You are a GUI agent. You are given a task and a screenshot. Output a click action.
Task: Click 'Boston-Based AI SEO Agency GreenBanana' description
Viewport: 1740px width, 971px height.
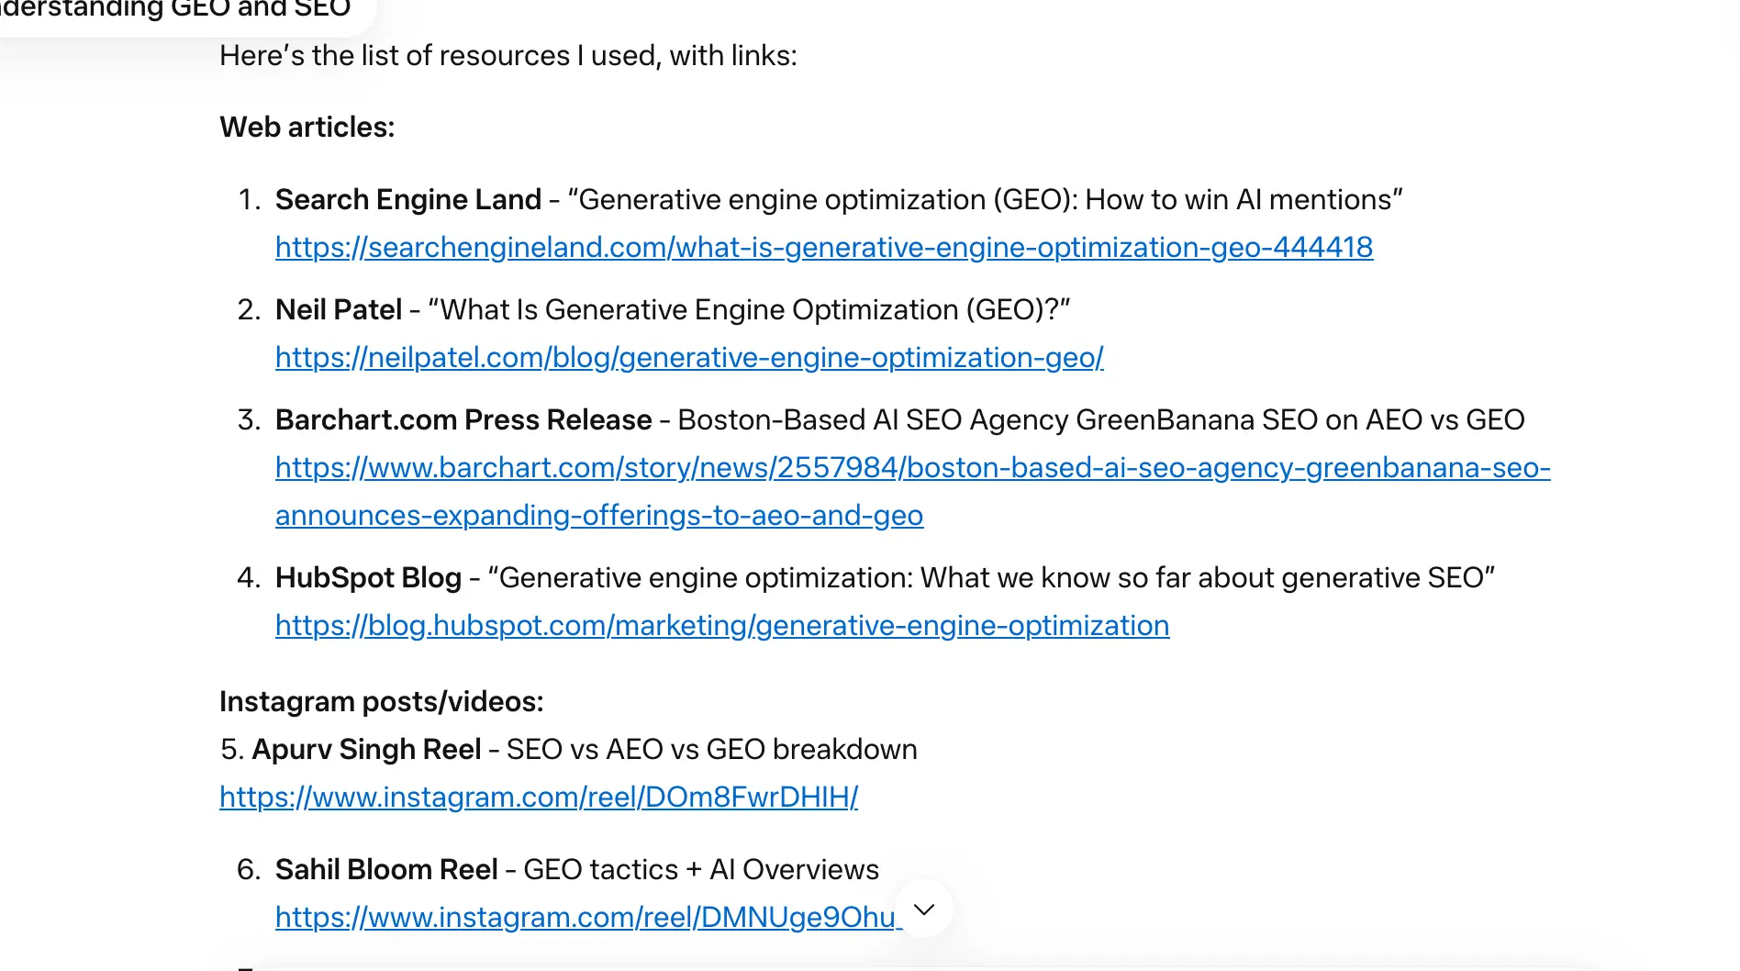click(1101, 419)
